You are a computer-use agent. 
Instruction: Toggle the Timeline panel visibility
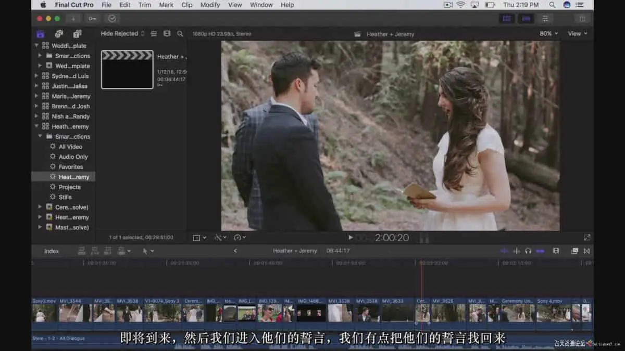click(526, 18)
